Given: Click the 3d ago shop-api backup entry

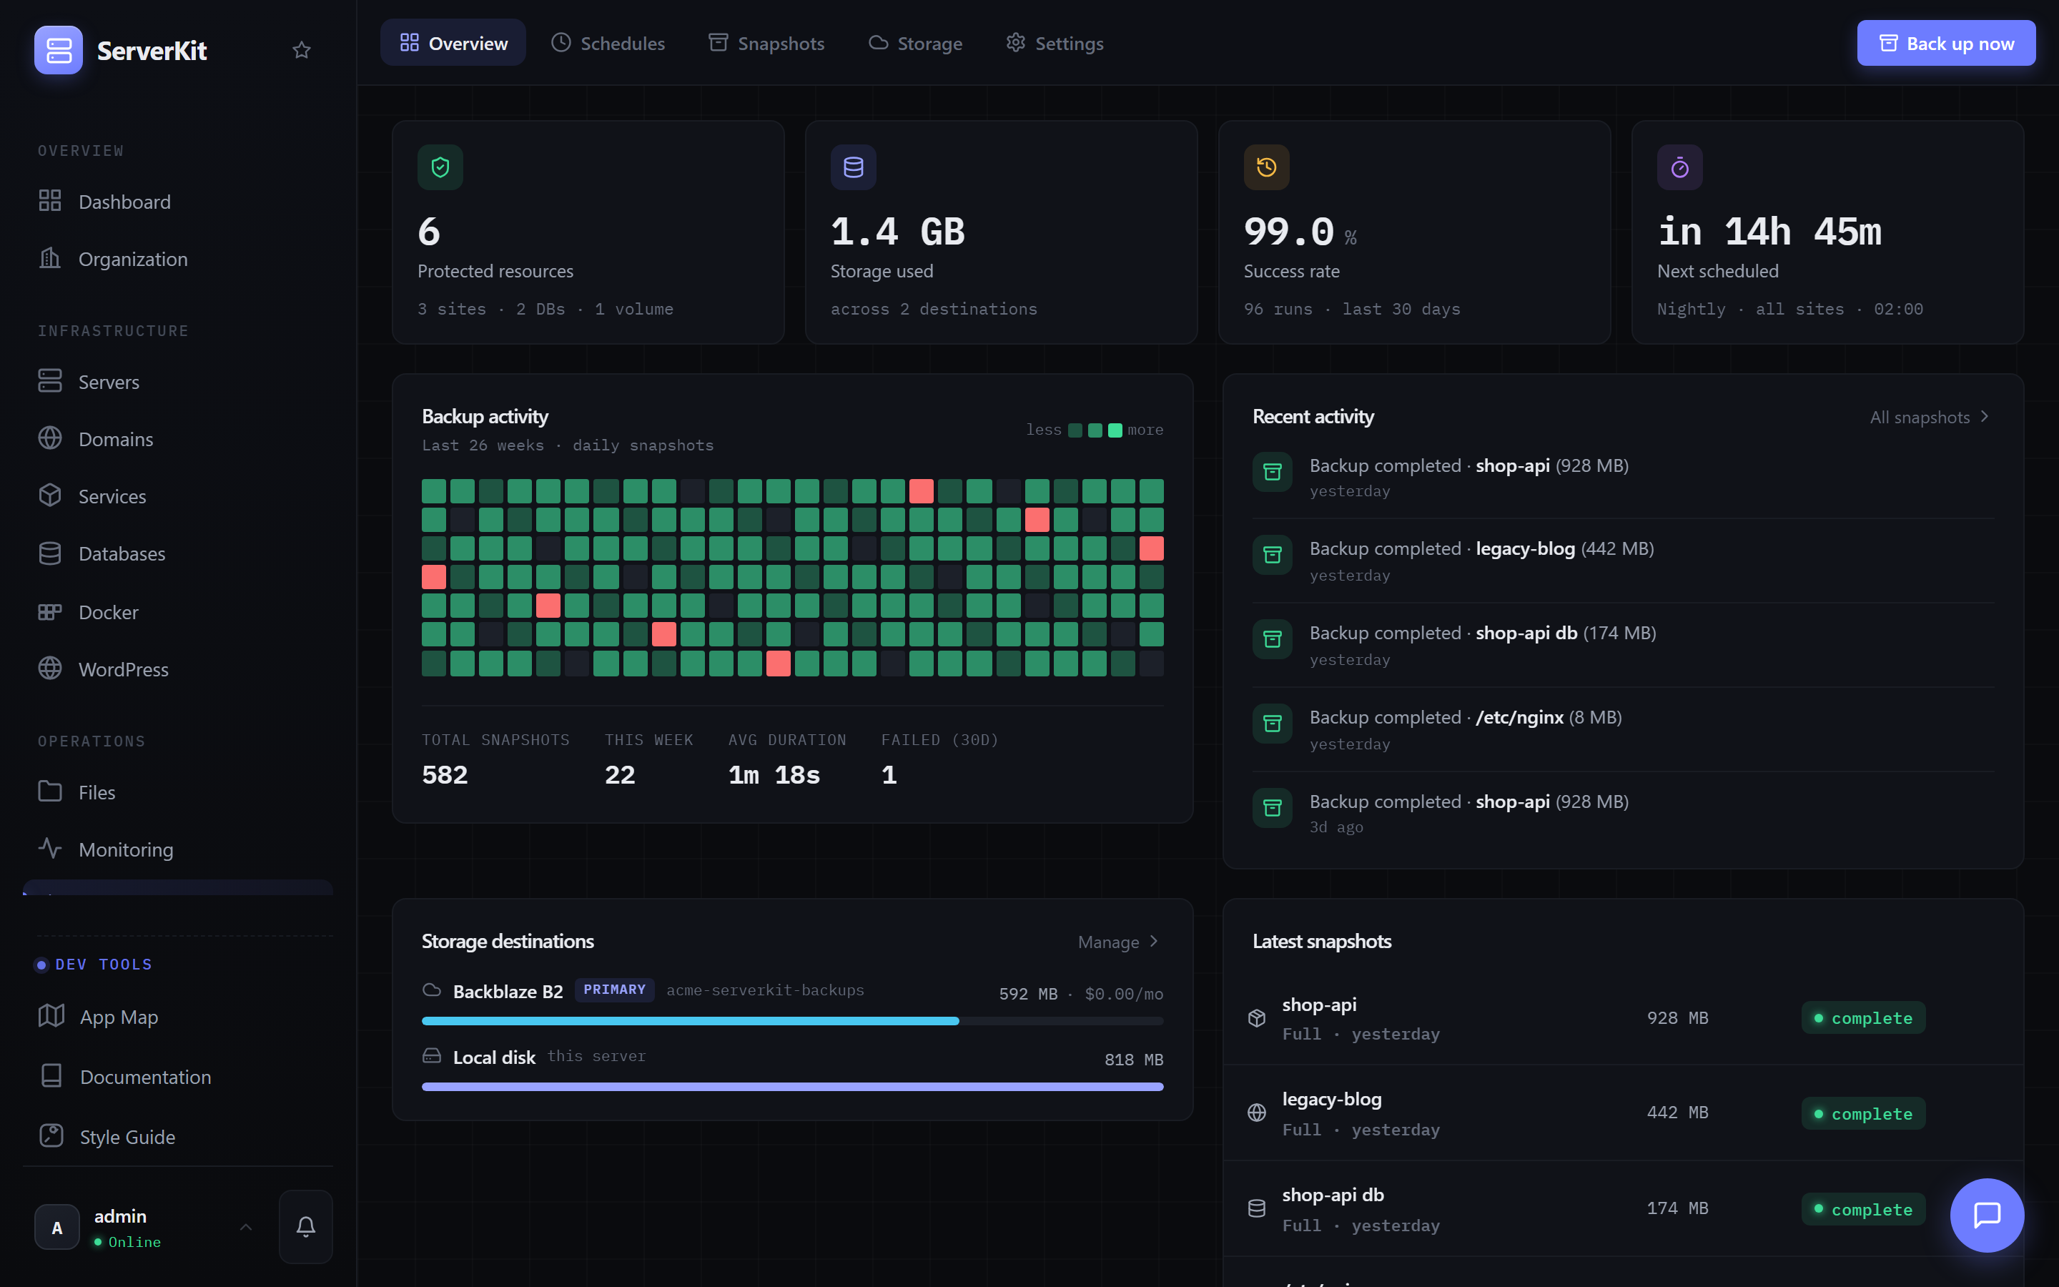Looking at the screenshot, I should point(1622,813).
